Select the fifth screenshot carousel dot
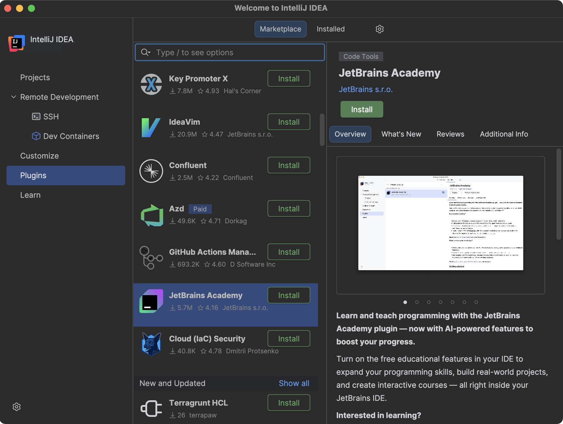This screenshot has width=563, height=424. point(452,302)
